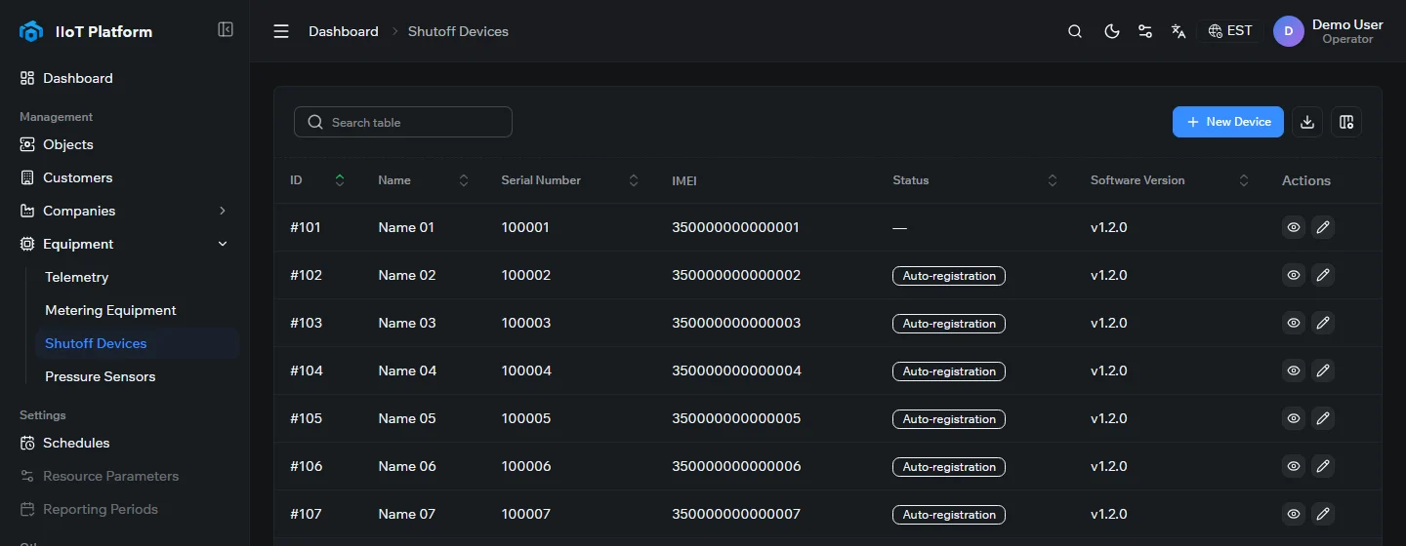The image size is (1406, 546).
Task: Focus the Search table input field
Action: pyautogui.click(x=403, y=122)
